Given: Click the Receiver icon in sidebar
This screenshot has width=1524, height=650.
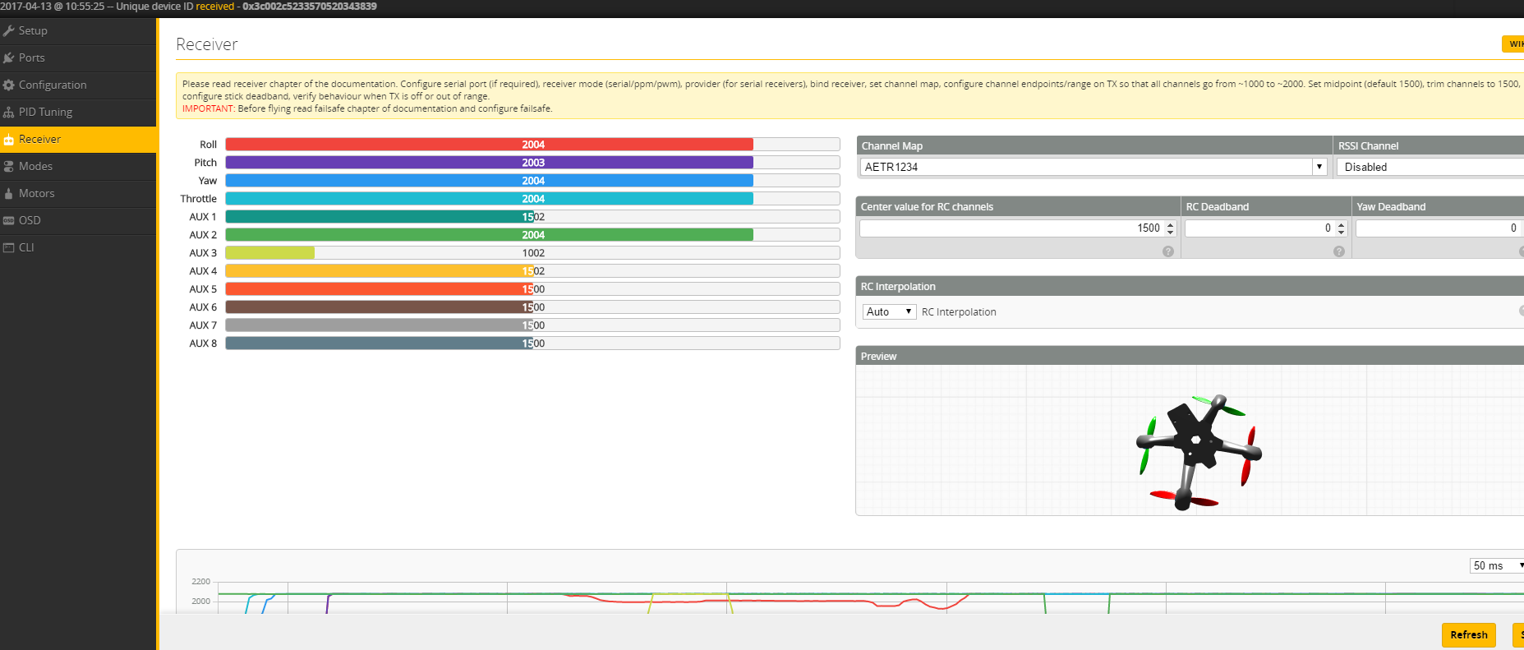Looking at the screenshot, I should coord(9,139).
